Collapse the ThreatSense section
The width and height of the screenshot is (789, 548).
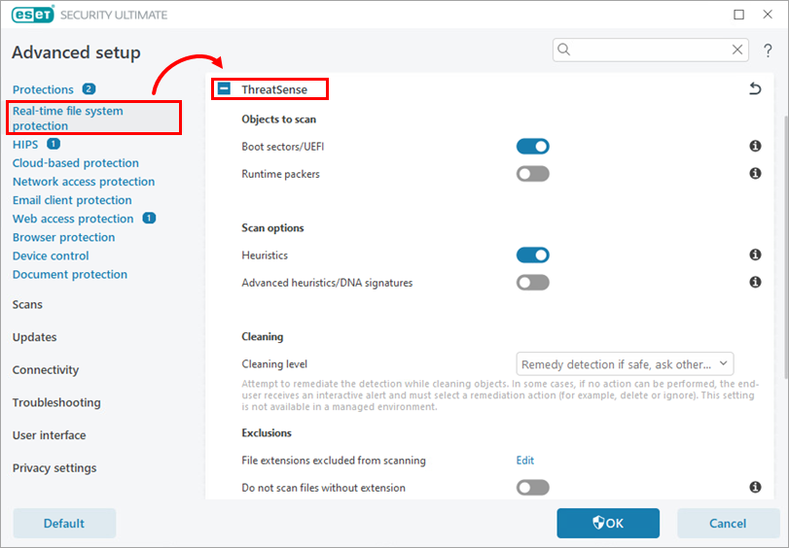[x=224, y=89]
